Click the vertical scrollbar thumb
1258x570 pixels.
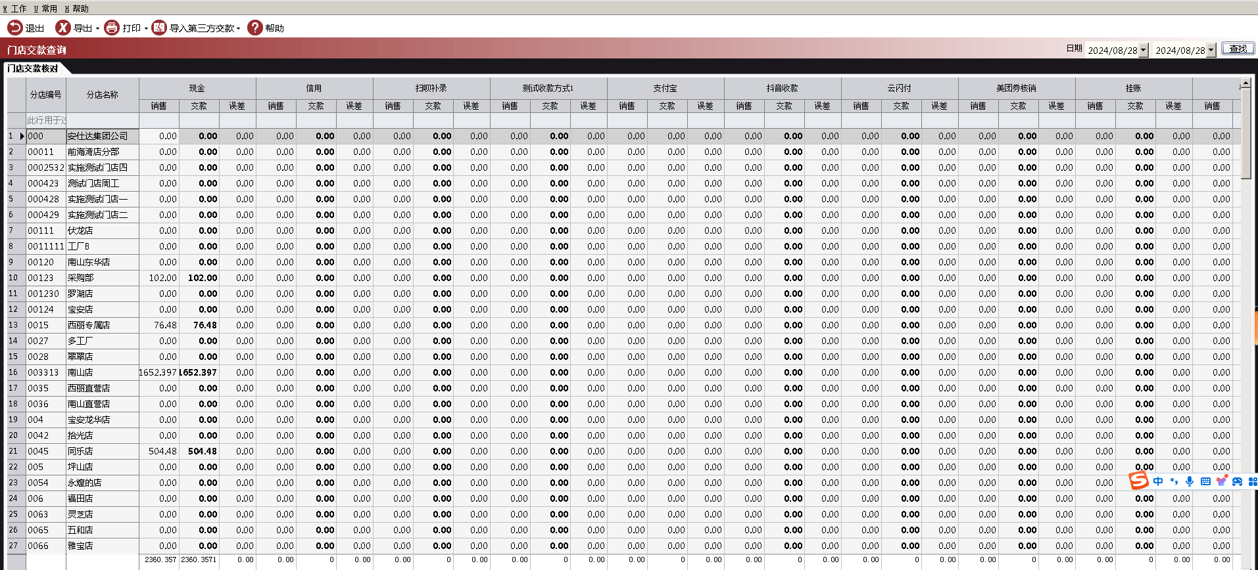pos(1246,135)
